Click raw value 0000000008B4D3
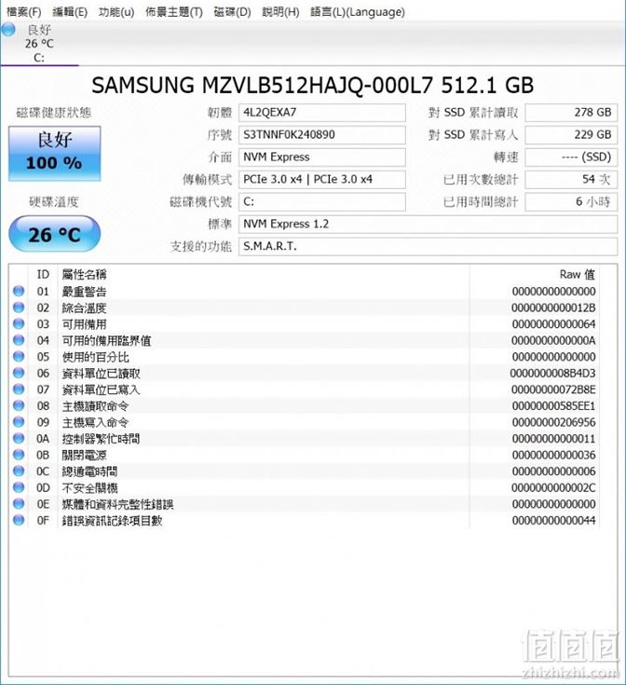The width and height of the screenshot is (626, 685). coord(552,373)
